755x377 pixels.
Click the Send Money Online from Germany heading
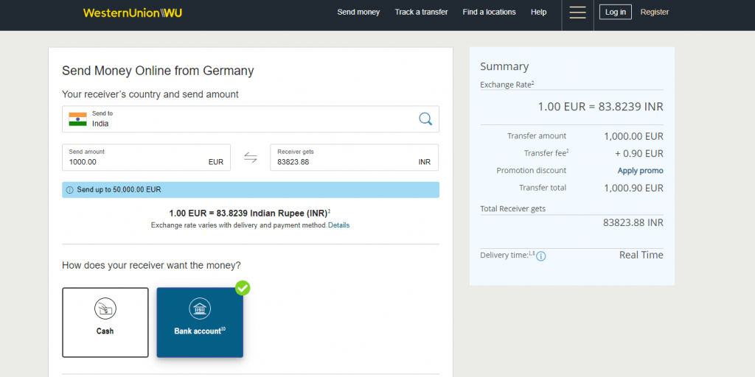coord(158,71)
